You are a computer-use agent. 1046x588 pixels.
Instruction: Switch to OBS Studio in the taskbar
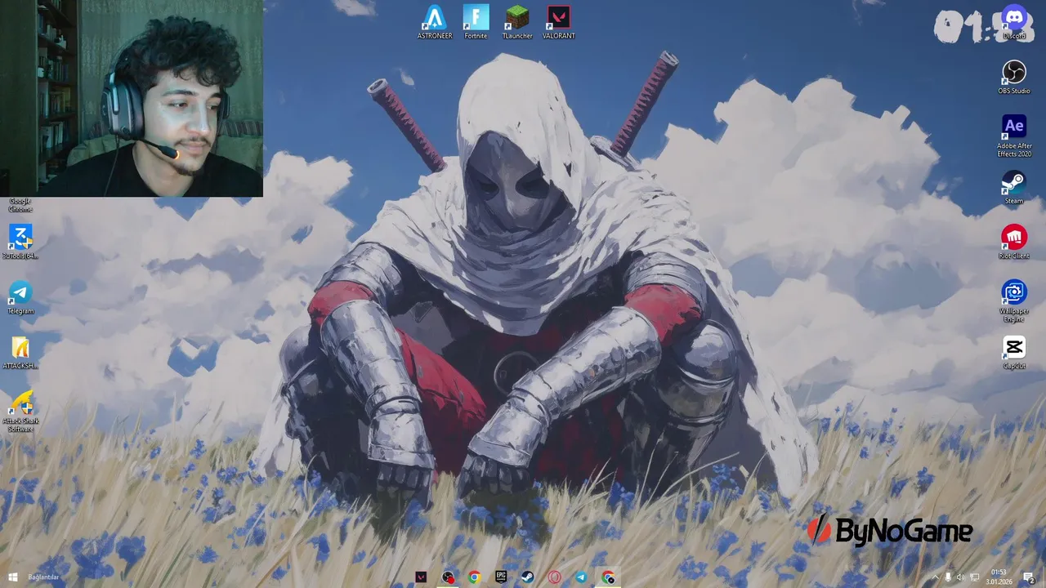tap(448, 577)
